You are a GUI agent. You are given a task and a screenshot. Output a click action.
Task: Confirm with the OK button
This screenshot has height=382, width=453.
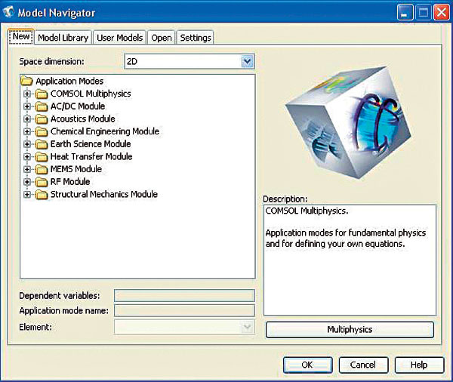pyautogui.click(x=307, y=365)
